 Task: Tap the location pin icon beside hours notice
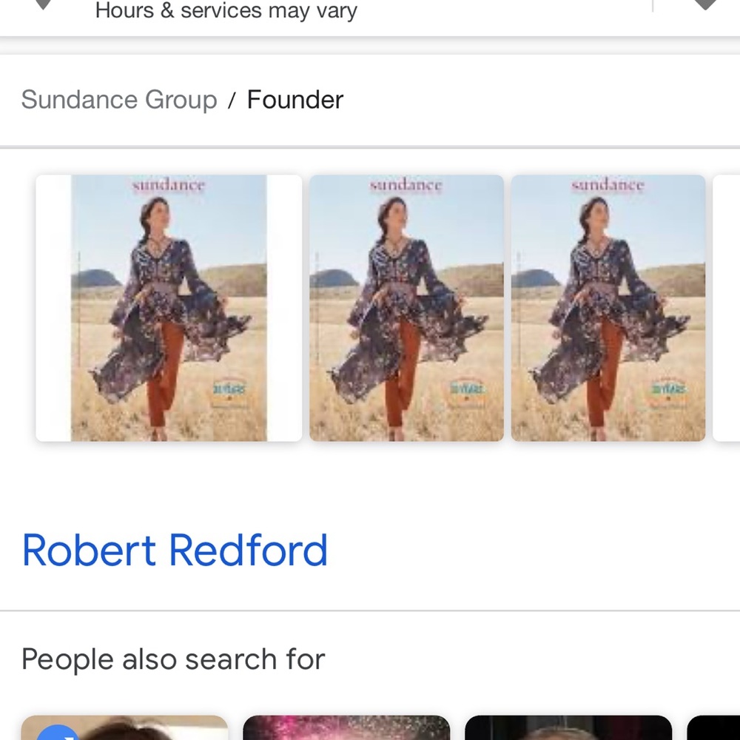(x=44, y=4)
